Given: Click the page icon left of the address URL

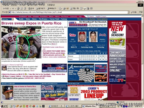Looking at the screenshot, I should click(10, 12).
